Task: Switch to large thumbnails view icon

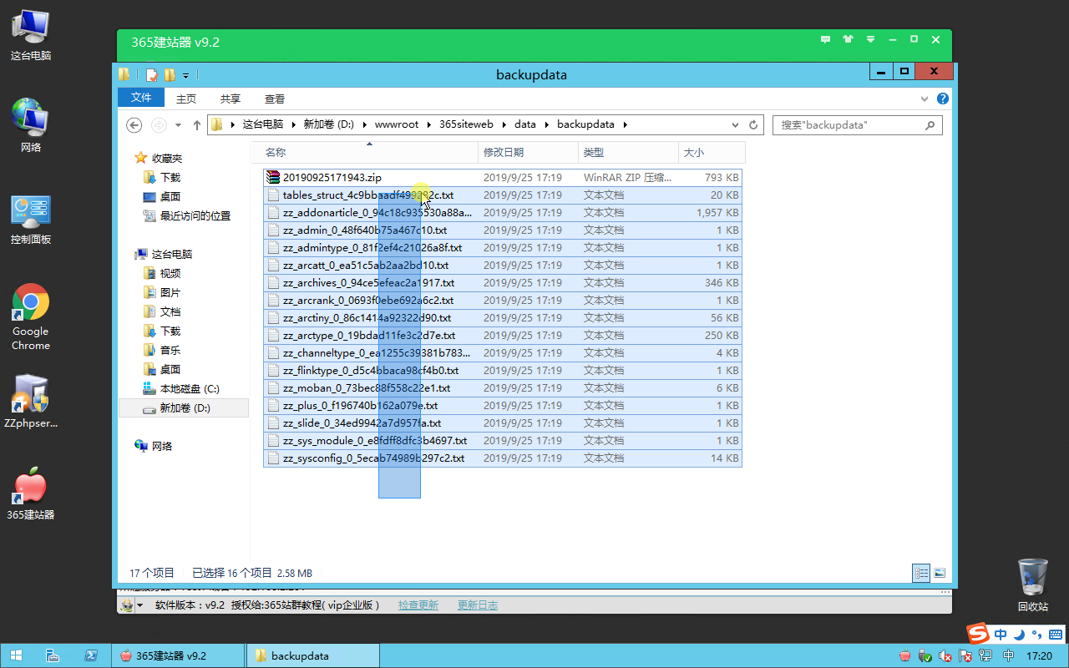Action: (x=939, y=573)
